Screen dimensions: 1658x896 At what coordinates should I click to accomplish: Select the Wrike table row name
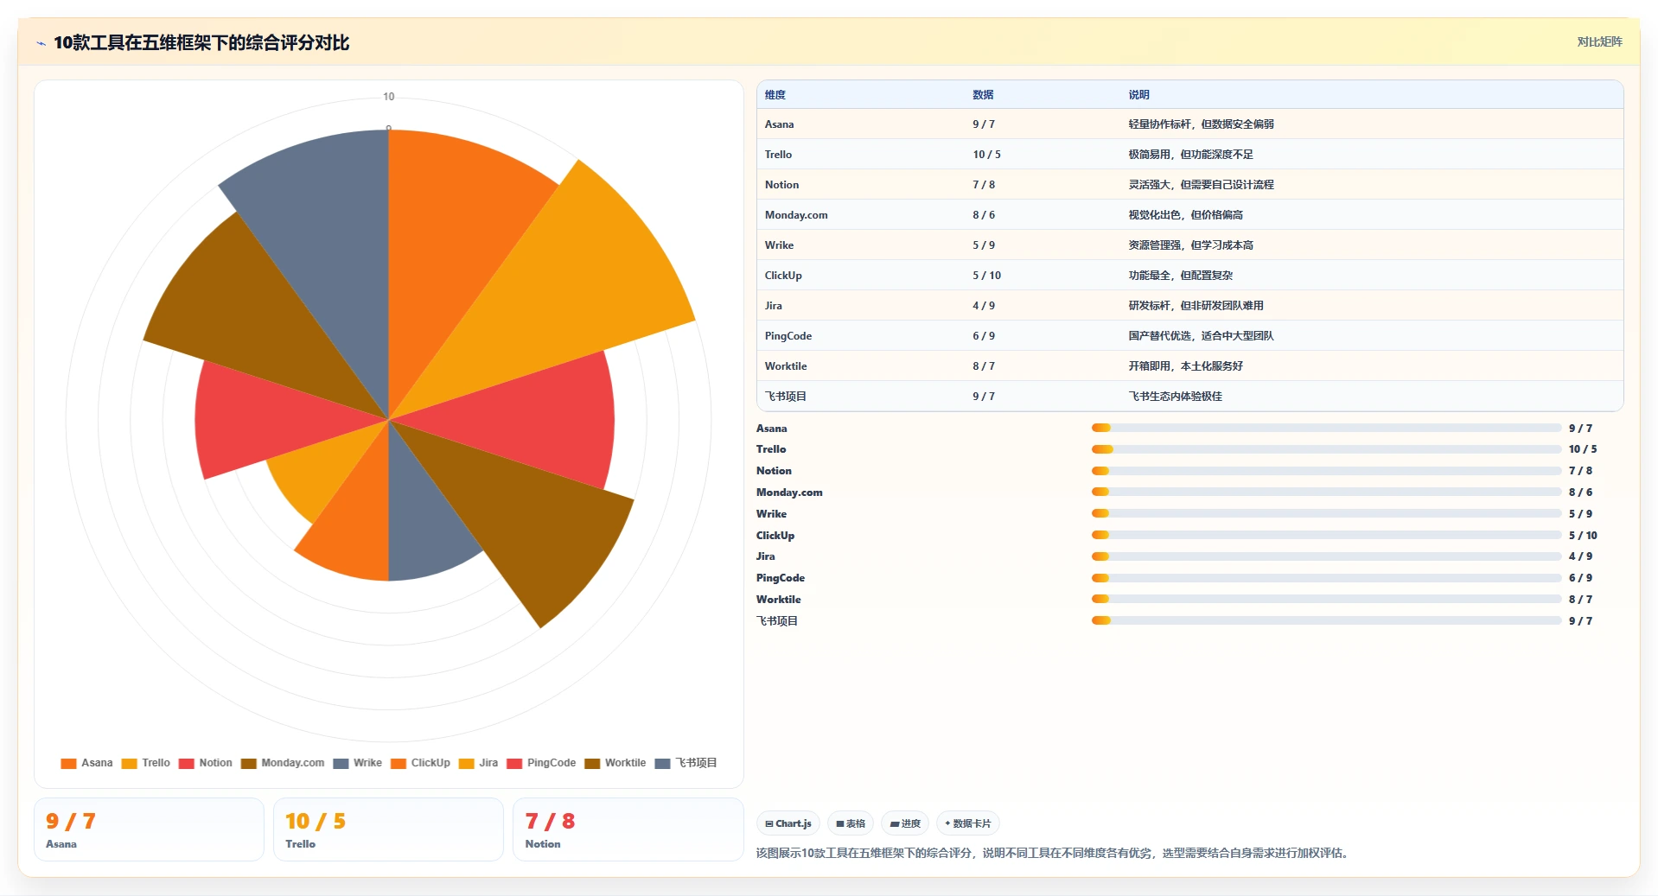coord(779,245)
